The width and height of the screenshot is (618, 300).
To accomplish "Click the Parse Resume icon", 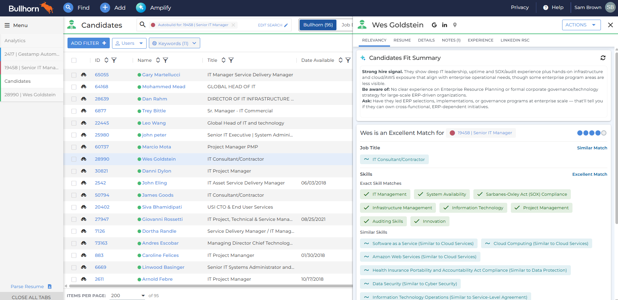I will pos(50,286).
